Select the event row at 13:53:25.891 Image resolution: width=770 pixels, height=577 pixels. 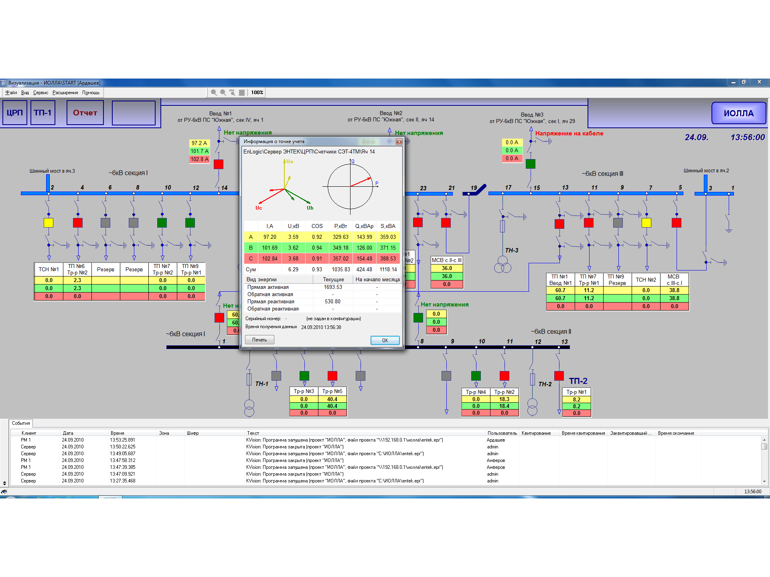pos(385,440)
